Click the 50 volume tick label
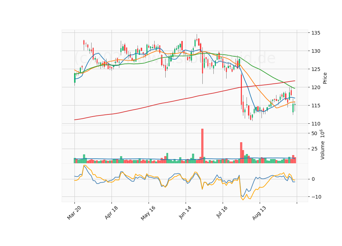This screenshot has width=342, height=246. (x=314, y=133)
